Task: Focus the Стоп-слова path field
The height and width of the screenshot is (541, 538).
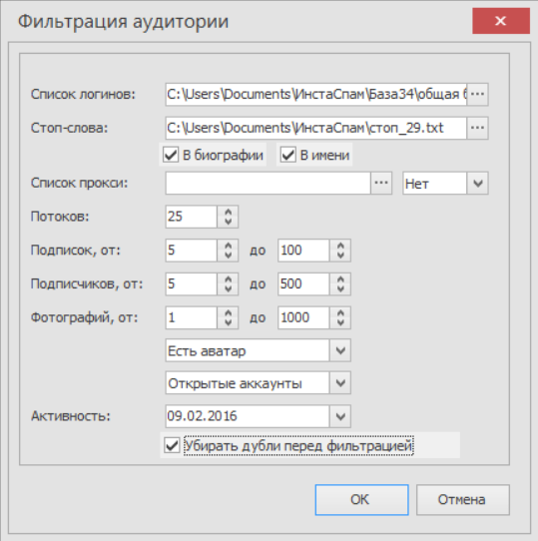Action: tap(316, 128)
